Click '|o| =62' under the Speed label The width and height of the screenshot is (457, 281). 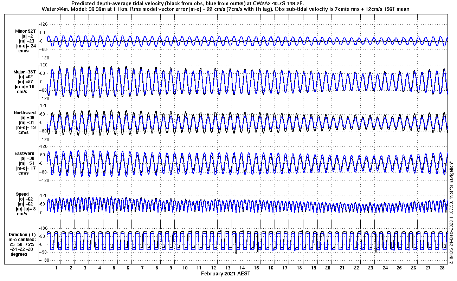(26, 199)
